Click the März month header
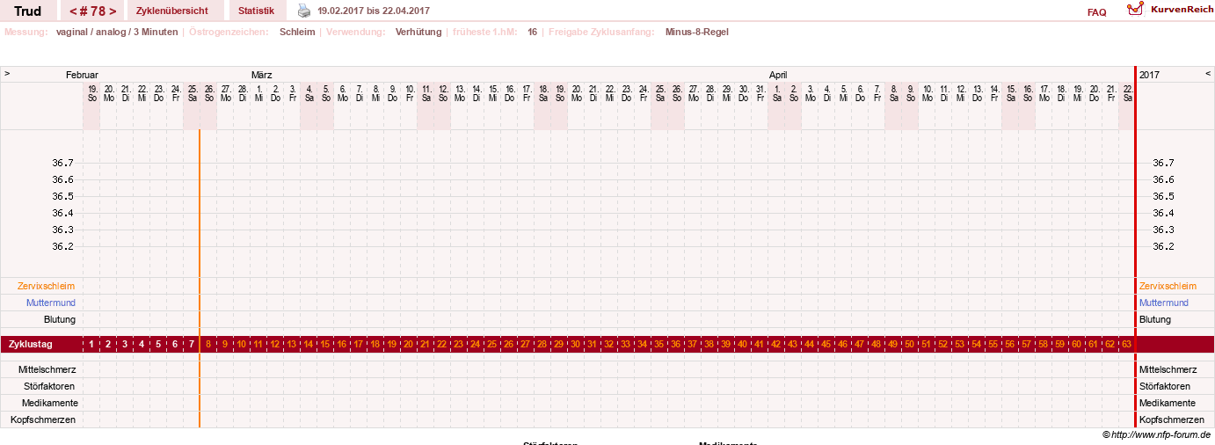This screenshot has width=1215, height=445. click(x=261, y=75)
